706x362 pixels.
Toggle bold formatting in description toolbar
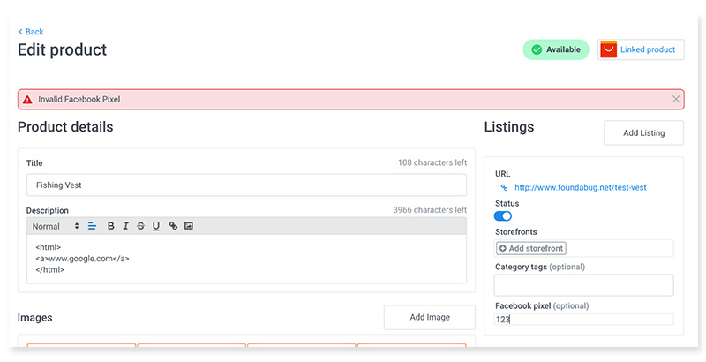[111, 226]
